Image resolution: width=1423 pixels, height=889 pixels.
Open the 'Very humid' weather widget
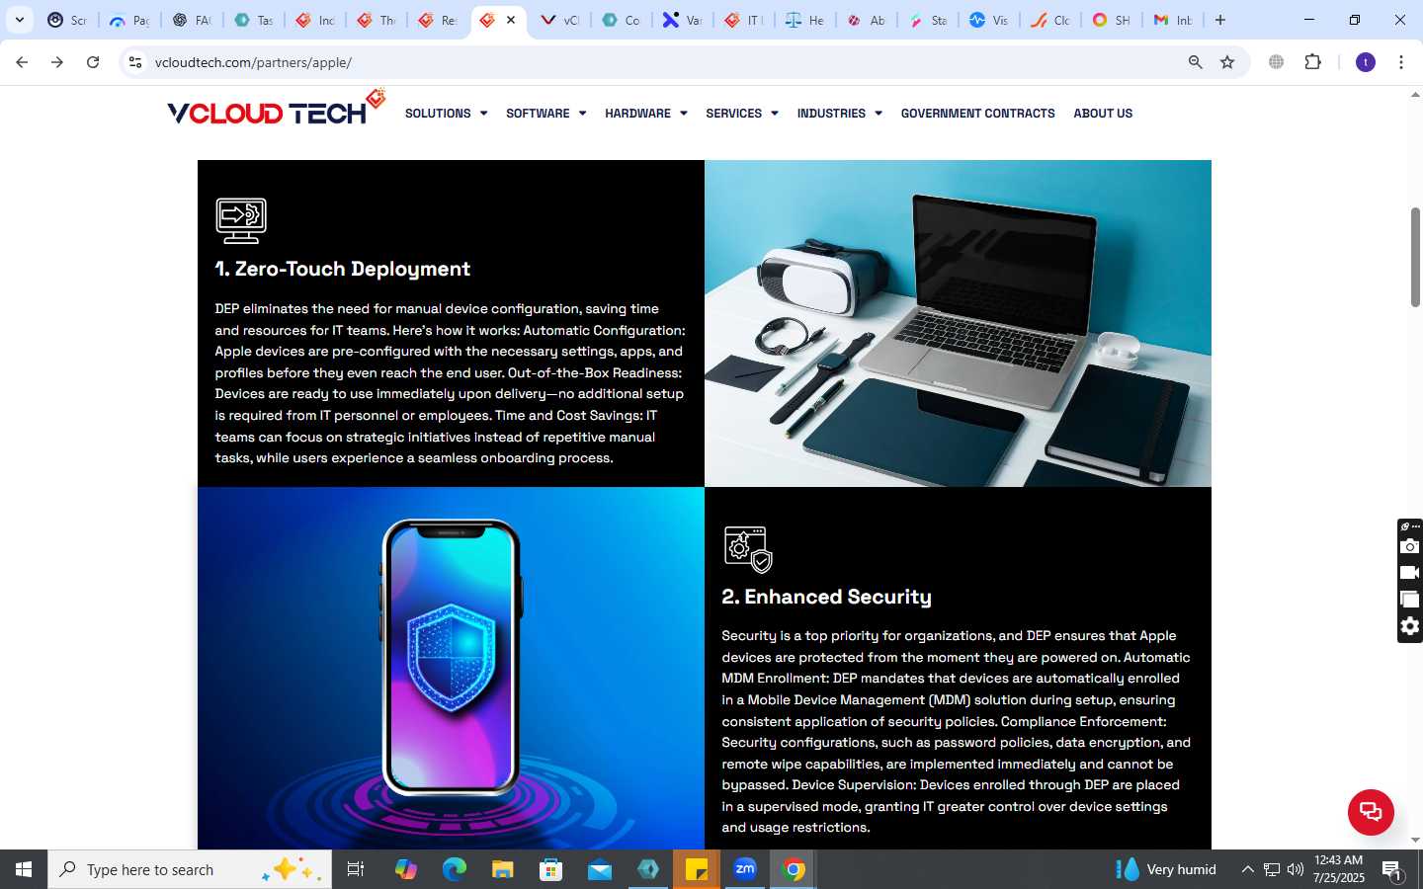[x=1166, y=869]
